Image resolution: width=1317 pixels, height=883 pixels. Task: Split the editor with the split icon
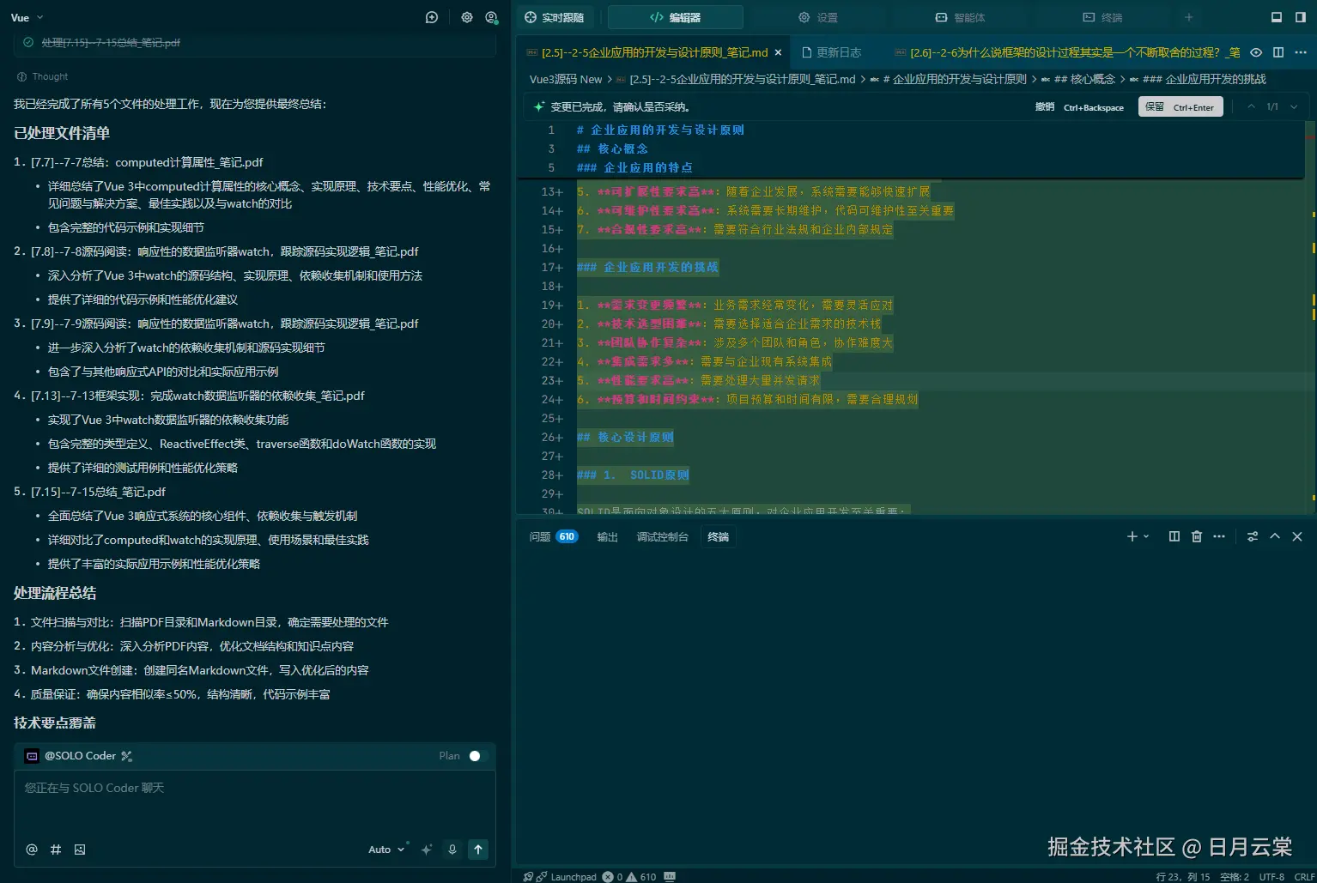click(x=1278, y=52)
